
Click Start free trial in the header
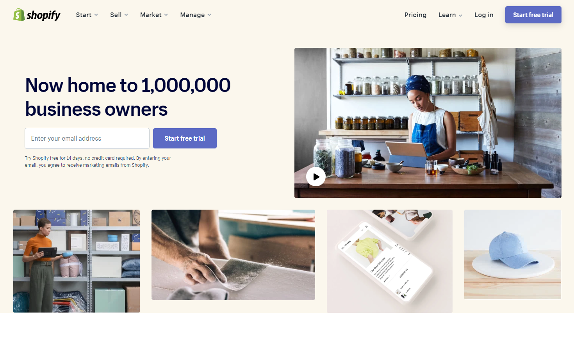tap(533, 15)
